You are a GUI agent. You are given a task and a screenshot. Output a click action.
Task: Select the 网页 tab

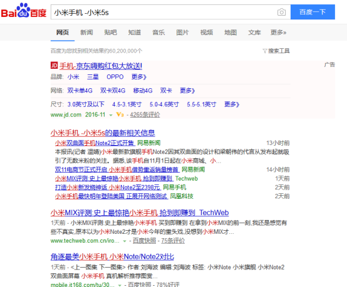(x=63, y=33)
